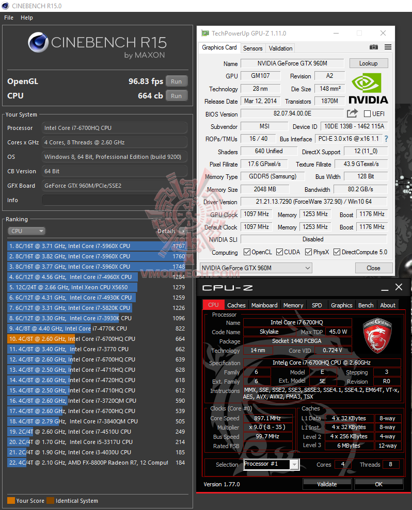Select ranking row 22 AMD FX-8800P
This screenshot has height=510, width=412.
pos(97,463)
